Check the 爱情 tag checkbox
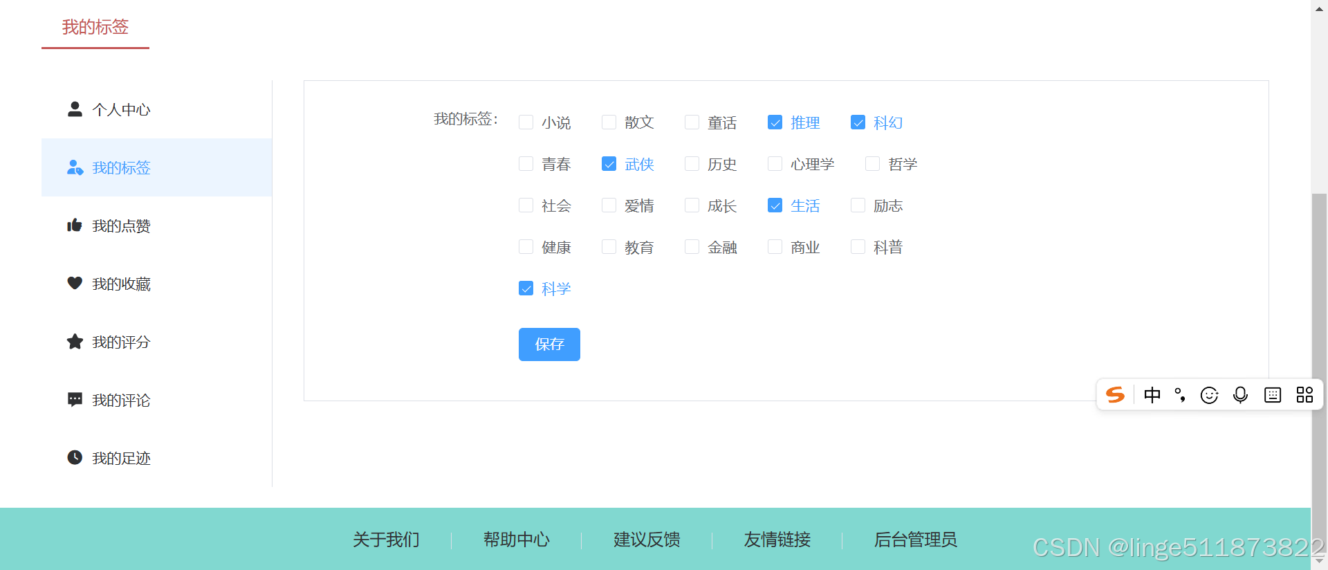 pyautogui.click(x=609, y=205)
